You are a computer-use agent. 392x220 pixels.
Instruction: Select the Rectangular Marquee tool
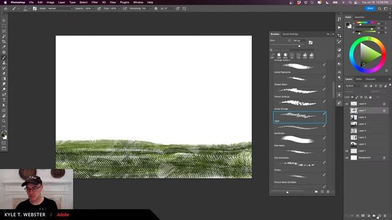tap(4, 26)
